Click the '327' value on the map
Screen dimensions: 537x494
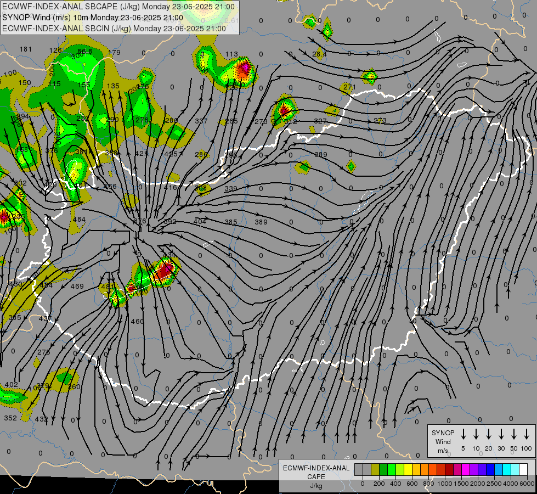coord(320,121)
